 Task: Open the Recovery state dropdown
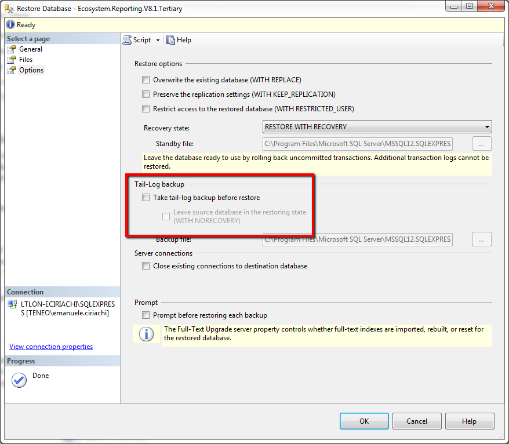click(x=377, y=127)
